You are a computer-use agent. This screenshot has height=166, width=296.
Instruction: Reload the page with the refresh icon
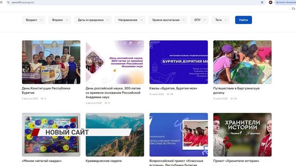click(x=1, y=2)
